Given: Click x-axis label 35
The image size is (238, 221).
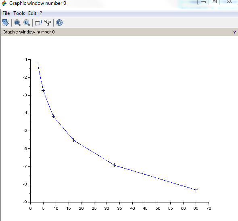Looking at the screenshot, I should click(x=120, y=208).
